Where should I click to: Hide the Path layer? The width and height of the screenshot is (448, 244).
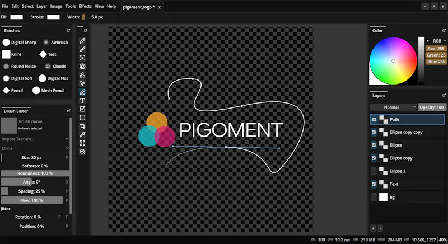[374, 120]
